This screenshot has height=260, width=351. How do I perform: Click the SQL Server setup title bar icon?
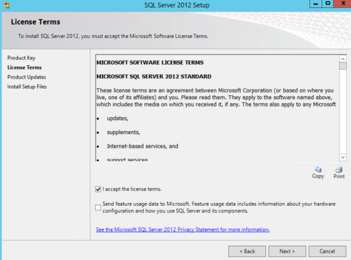6,5
